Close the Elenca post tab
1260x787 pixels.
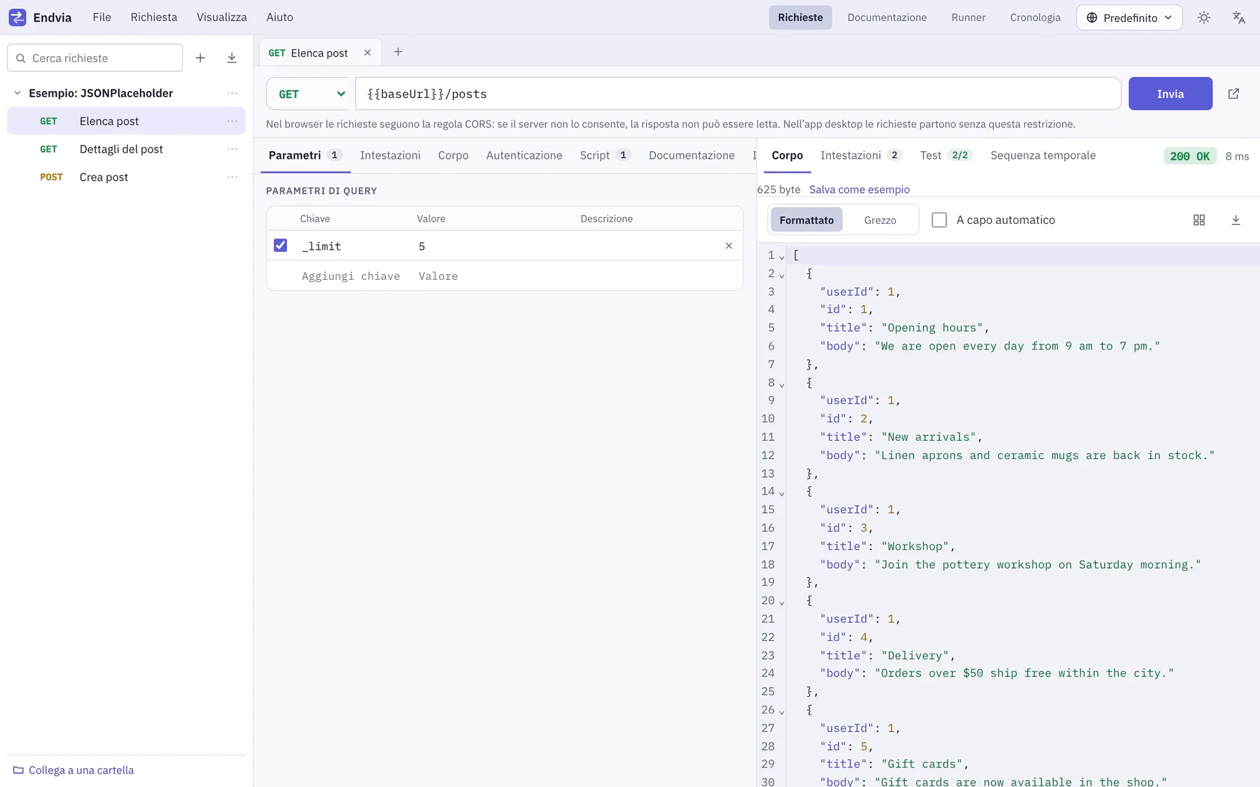coord(367,52)
